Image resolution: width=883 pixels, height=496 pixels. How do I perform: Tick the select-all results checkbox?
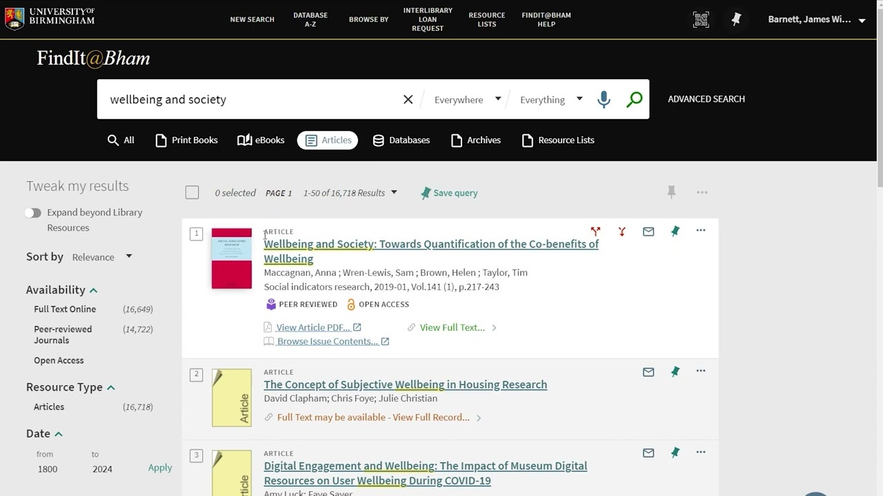coord(192,193)
